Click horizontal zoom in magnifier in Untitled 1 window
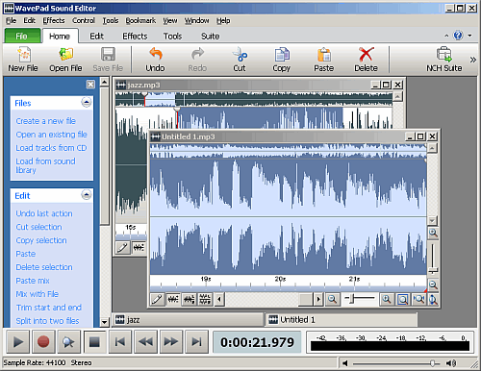The height and width of the screenshot is (371, 481). pos(387,300)
